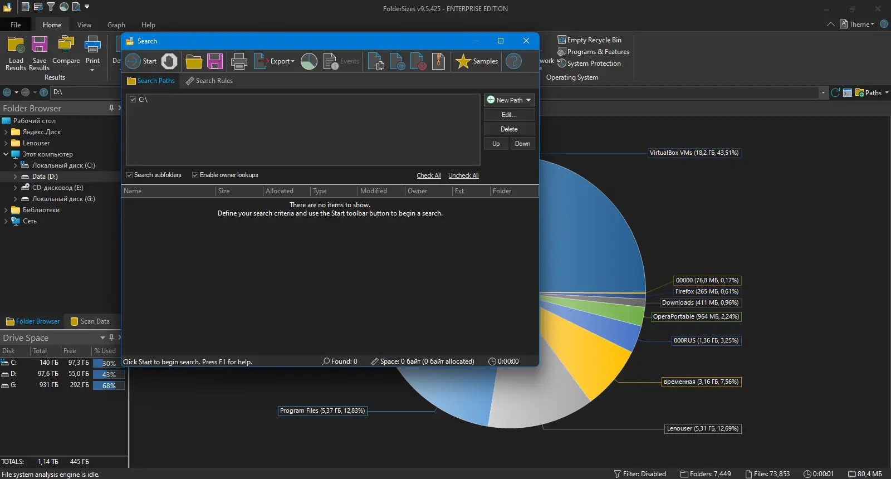
Task: Click the Uncheck All link
Action: pos(463,175)
